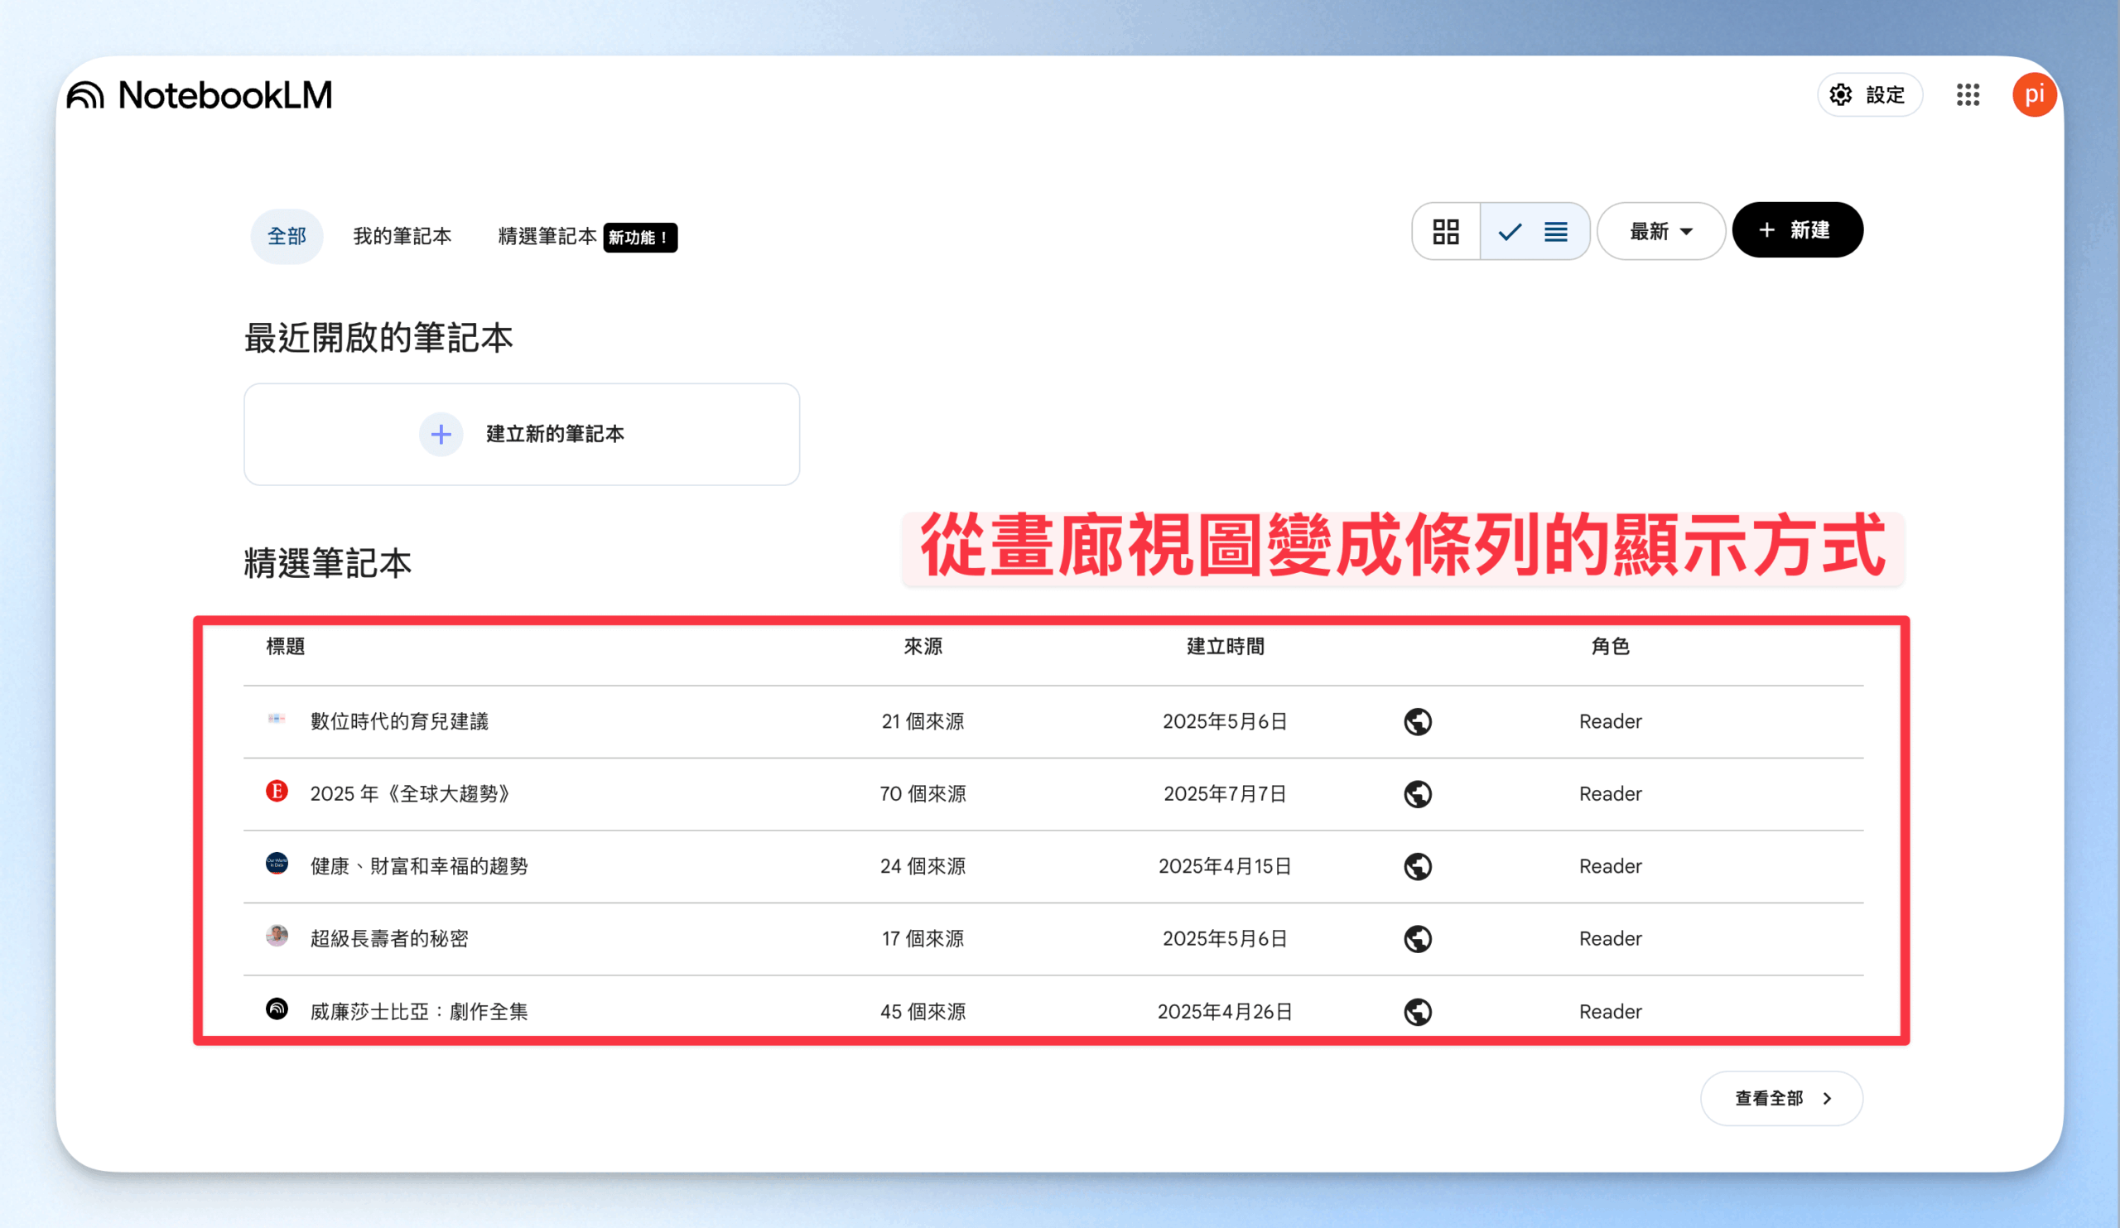Open 健康、財富和幸福的趨勢 notebook row
The image size is (2120, 1228).
tap(1053, 866)
